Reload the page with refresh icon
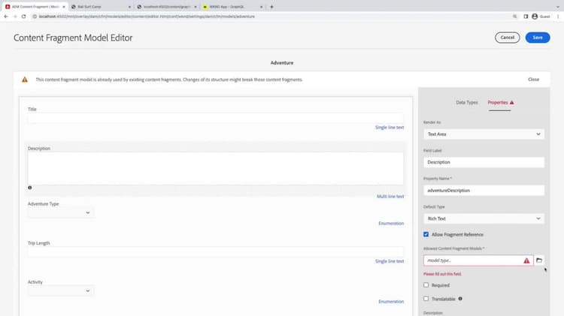Viewport: 564px width, 316px height. (24, 17)
